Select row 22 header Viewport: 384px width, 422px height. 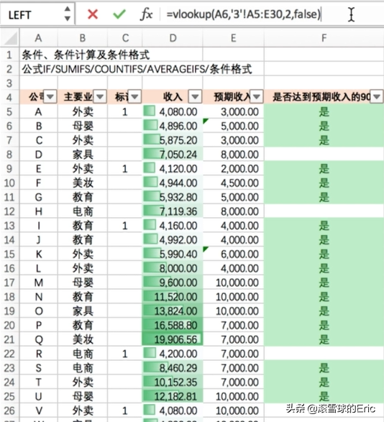point(9,354)
